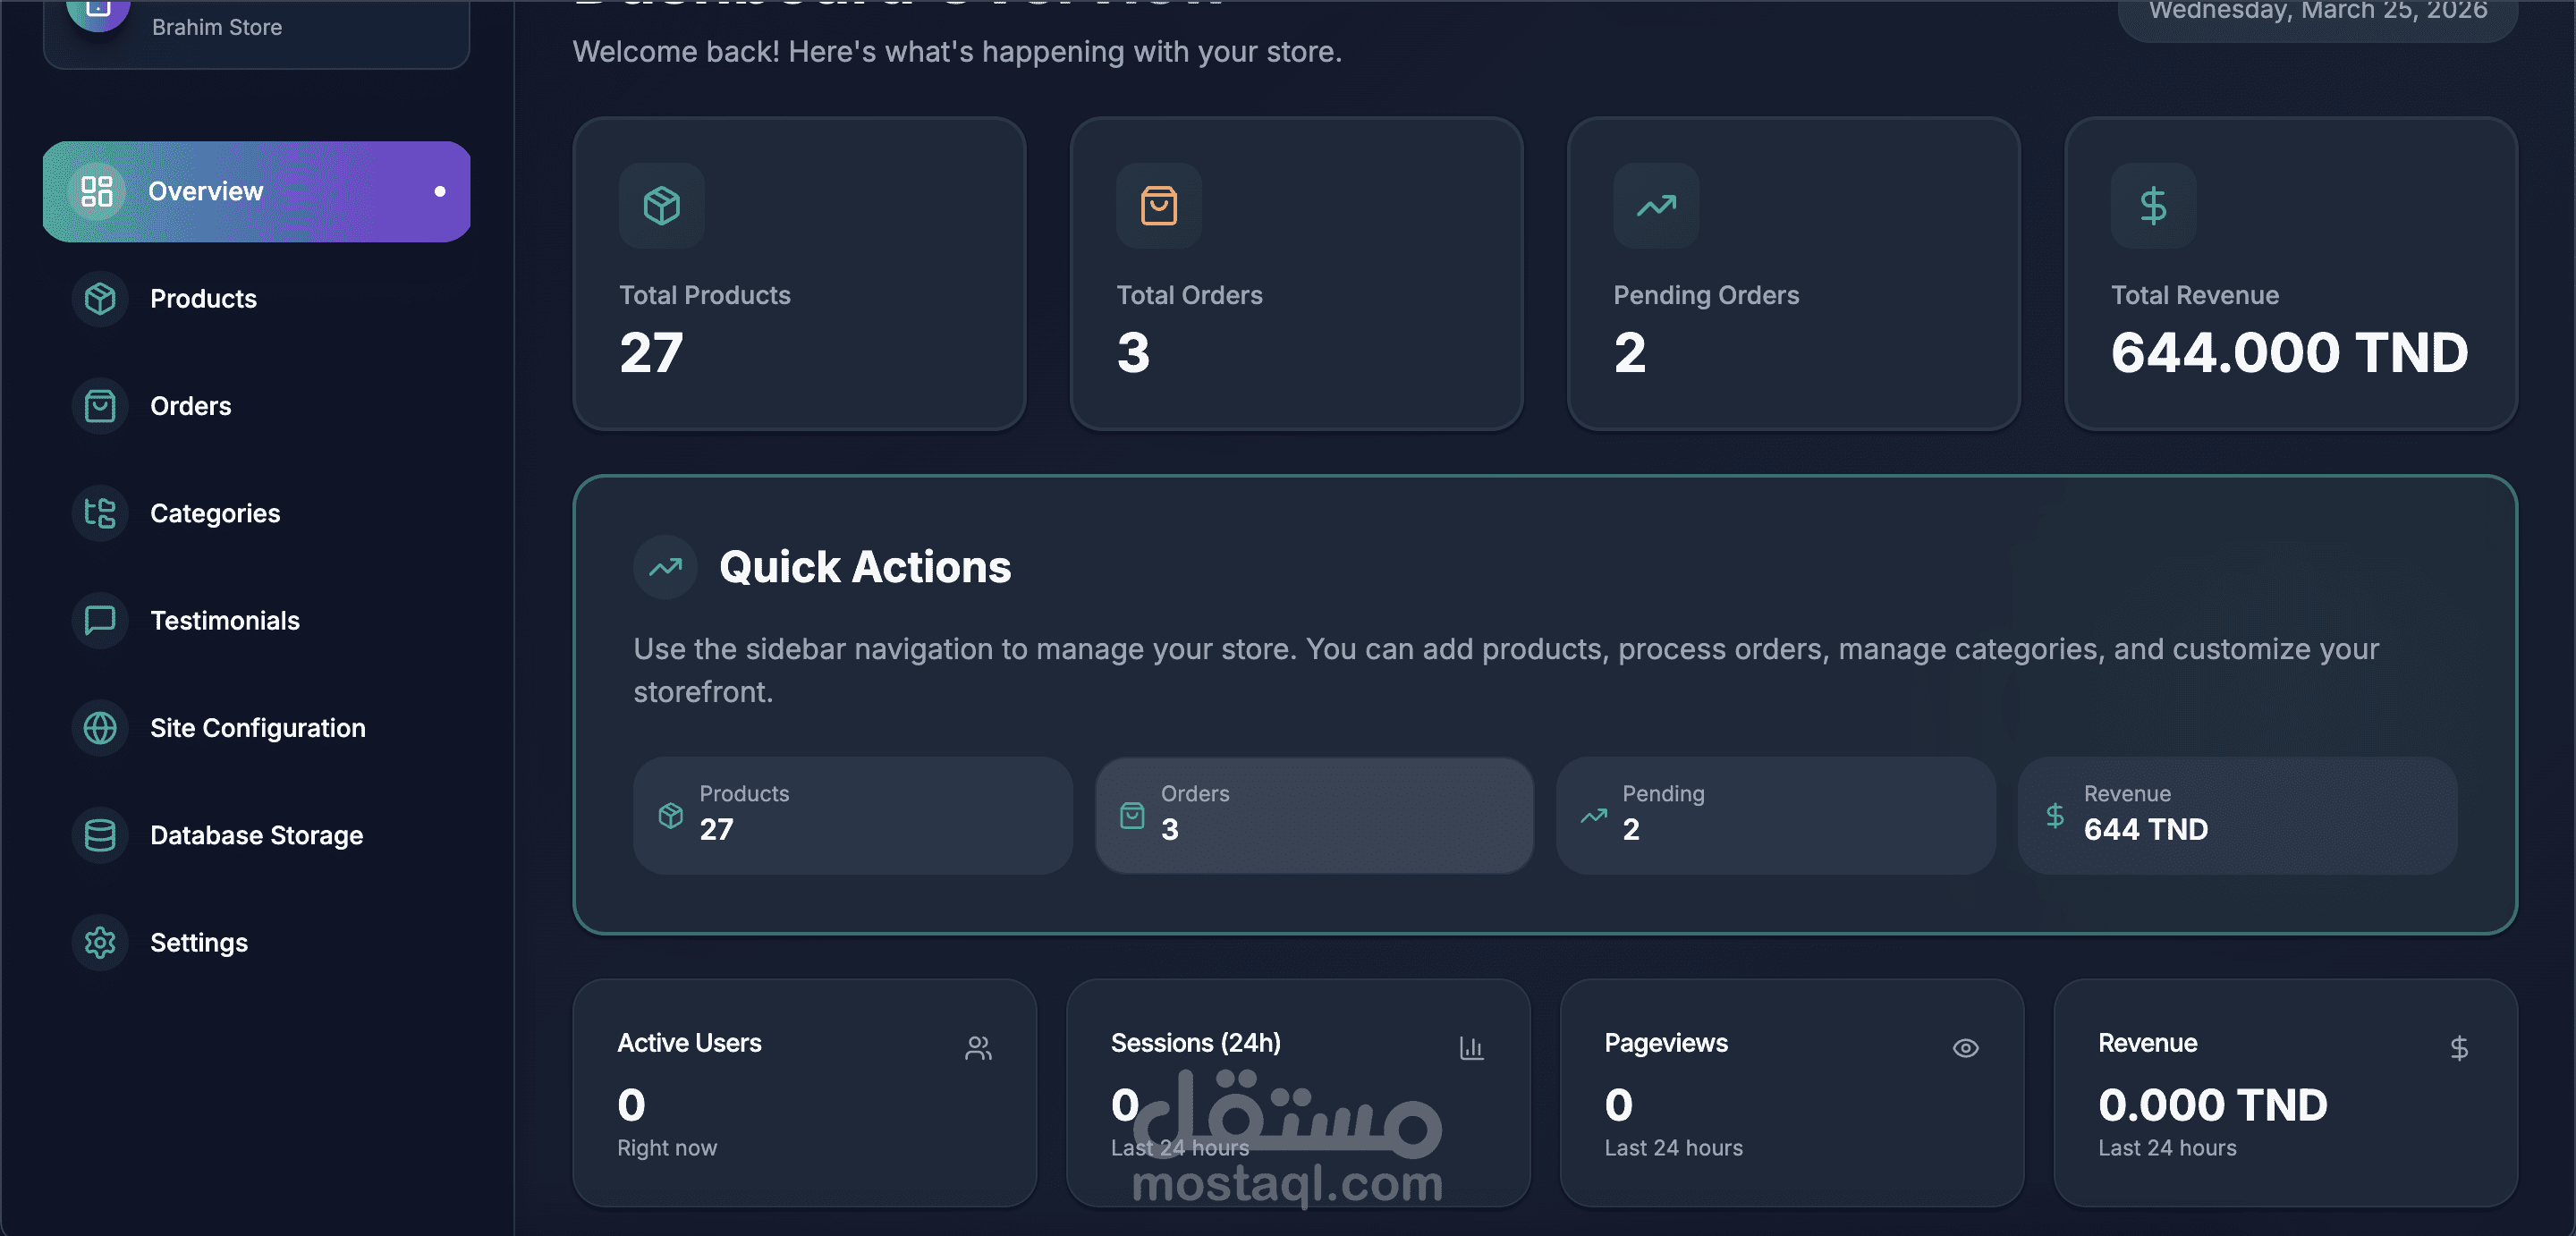Click the Database Storage cylinder icon
This screenshot has height=1236, width=2576.
100,835
